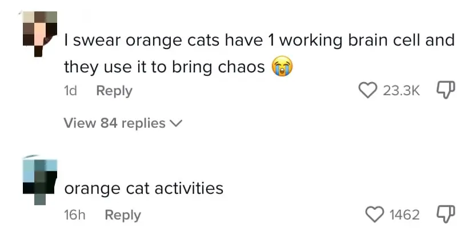Click the word "chaos" in the top comment
Screen dimensions: 473x240
pyautogui.click(x=242, y=67)
